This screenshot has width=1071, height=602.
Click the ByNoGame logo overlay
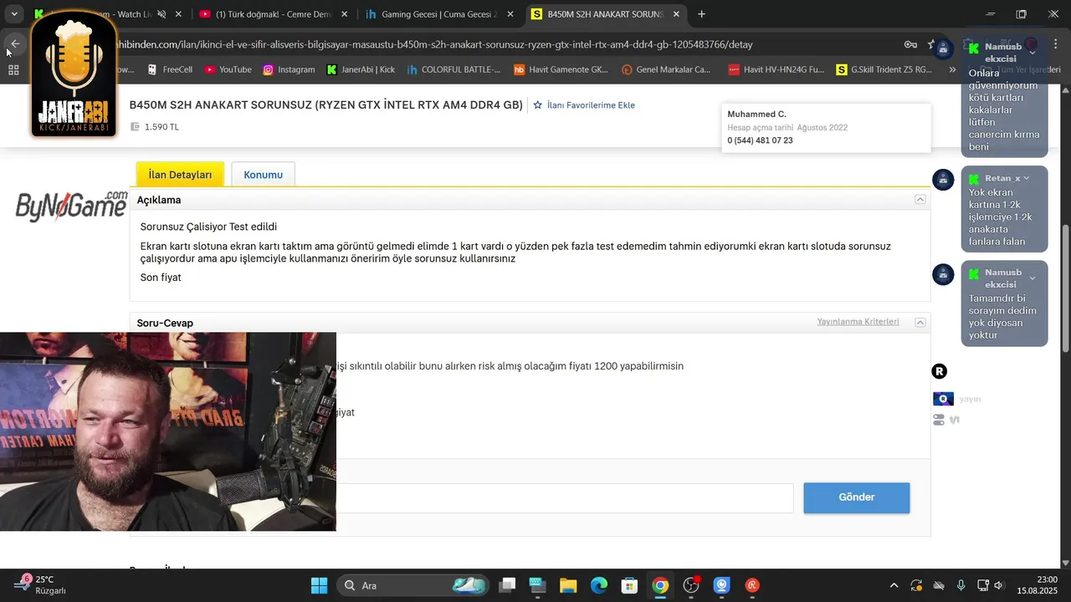[x=72, y=207]
